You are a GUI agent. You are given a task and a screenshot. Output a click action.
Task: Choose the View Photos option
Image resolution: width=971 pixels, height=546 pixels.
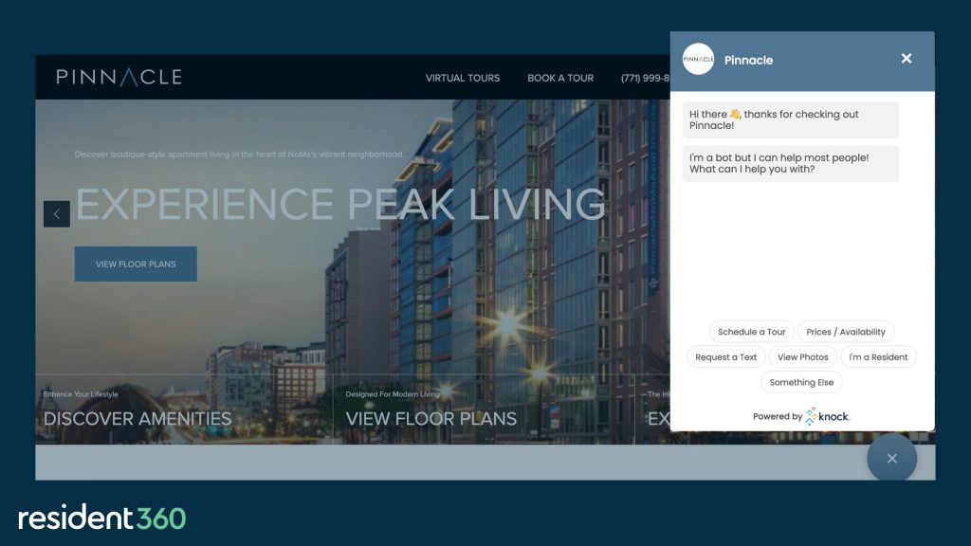coord(802,356)
